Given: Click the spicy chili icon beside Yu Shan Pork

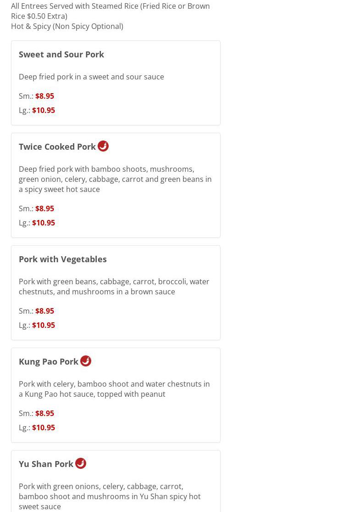Looking at the screenshot, I should point(81,464).
